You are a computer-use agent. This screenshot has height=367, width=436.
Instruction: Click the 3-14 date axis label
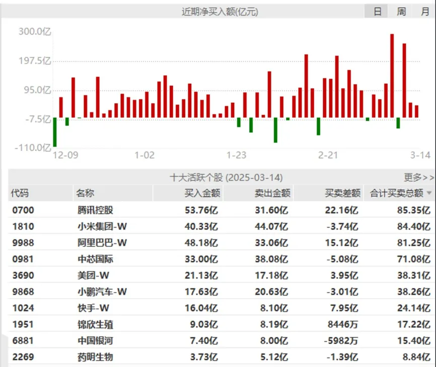pos(420,155)
